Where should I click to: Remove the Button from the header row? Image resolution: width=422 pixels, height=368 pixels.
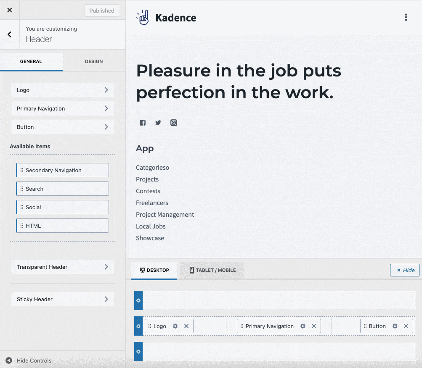point(405,326)
